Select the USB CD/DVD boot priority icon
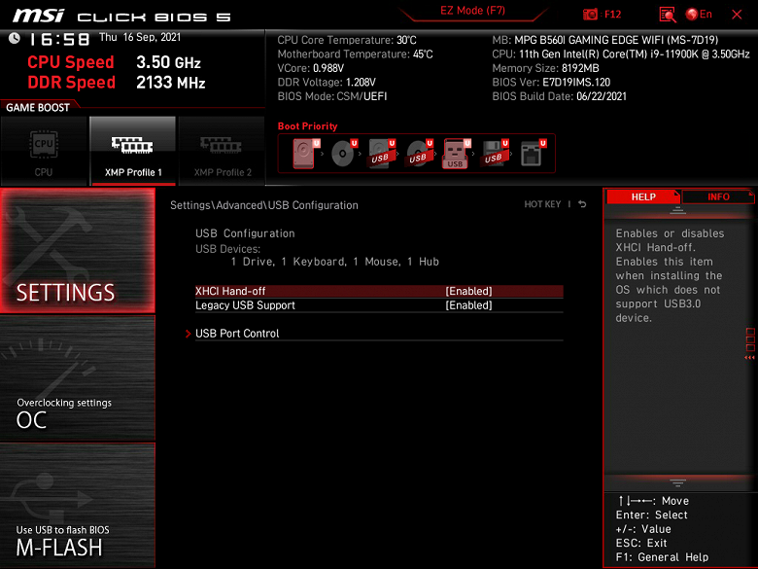The width and height of the screenshot is (758, 569). [x=420, y=154]
